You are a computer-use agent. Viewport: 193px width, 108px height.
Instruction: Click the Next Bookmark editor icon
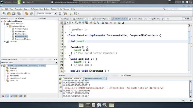pos(95,22)
